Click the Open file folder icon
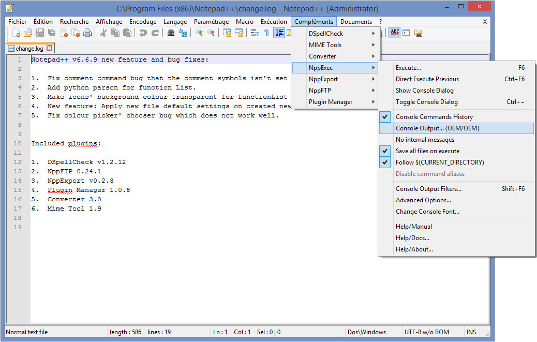Image resolution: width=537 pixels, height=342 pixels. tap(28, 33)
